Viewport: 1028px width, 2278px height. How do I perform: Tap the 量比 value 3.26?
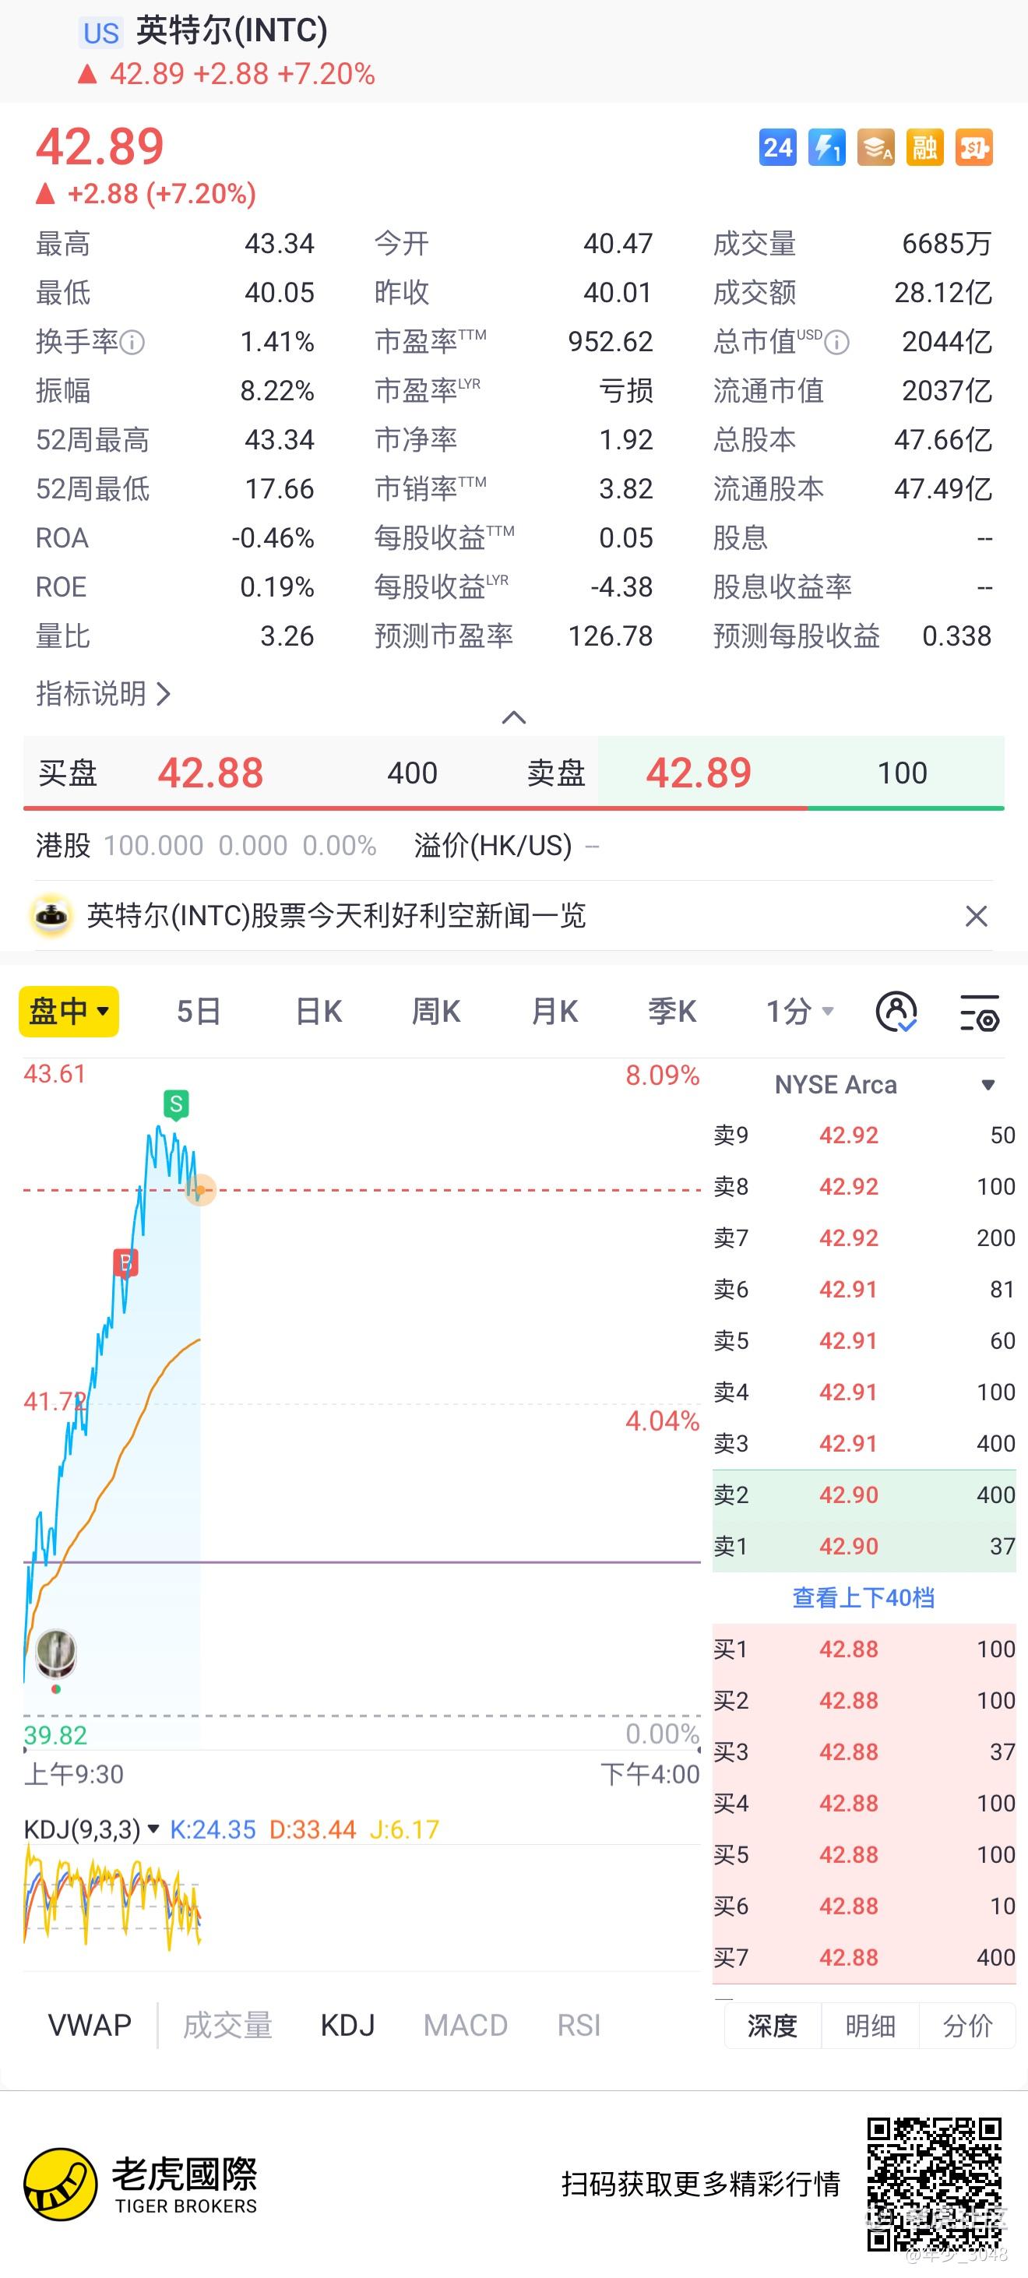[287, 637]
